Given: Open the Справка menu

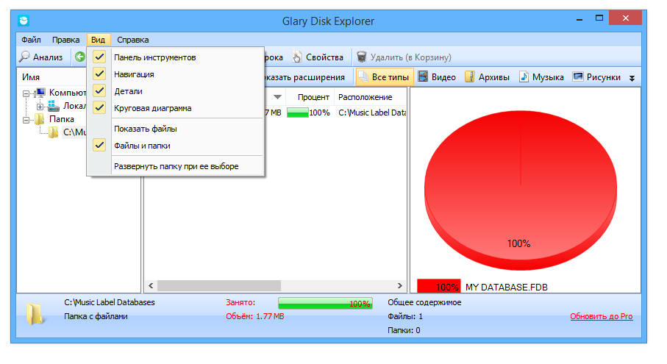Looking at the screenshot, I should coord(132,40).
